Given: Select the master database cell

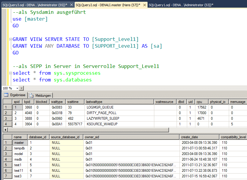Looking at the screenshot, I should tap(20, 143).
